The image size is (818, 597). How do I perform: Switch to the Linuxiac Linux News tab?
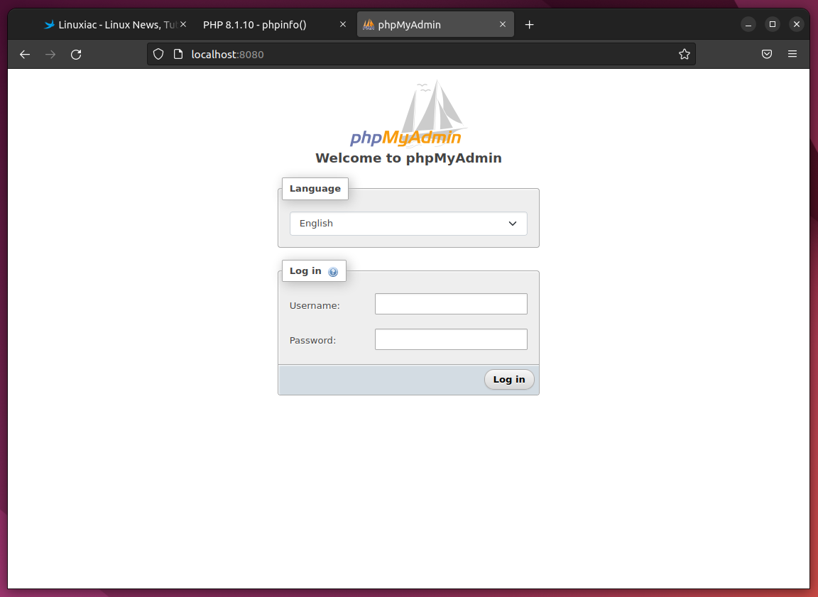coord(115,25)
